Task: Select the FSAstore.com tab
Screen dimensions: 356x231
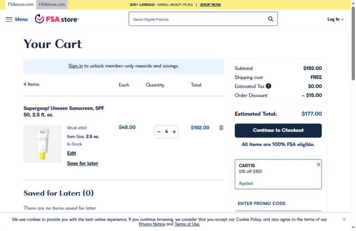Action: tap(20, 4)
